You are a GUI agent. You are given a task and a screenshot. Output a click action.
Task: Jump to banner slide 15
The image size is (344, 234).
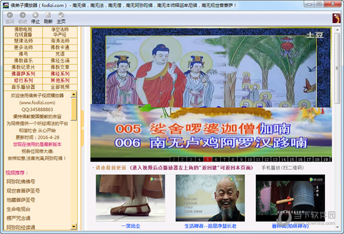click(x=292, y=159)
